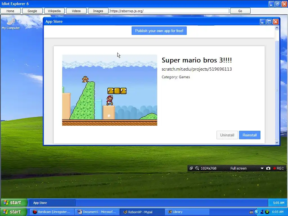This screenshot has width=288, height=216.
Task: Click the Home button in browser toolbar
Action: (10, 11)
